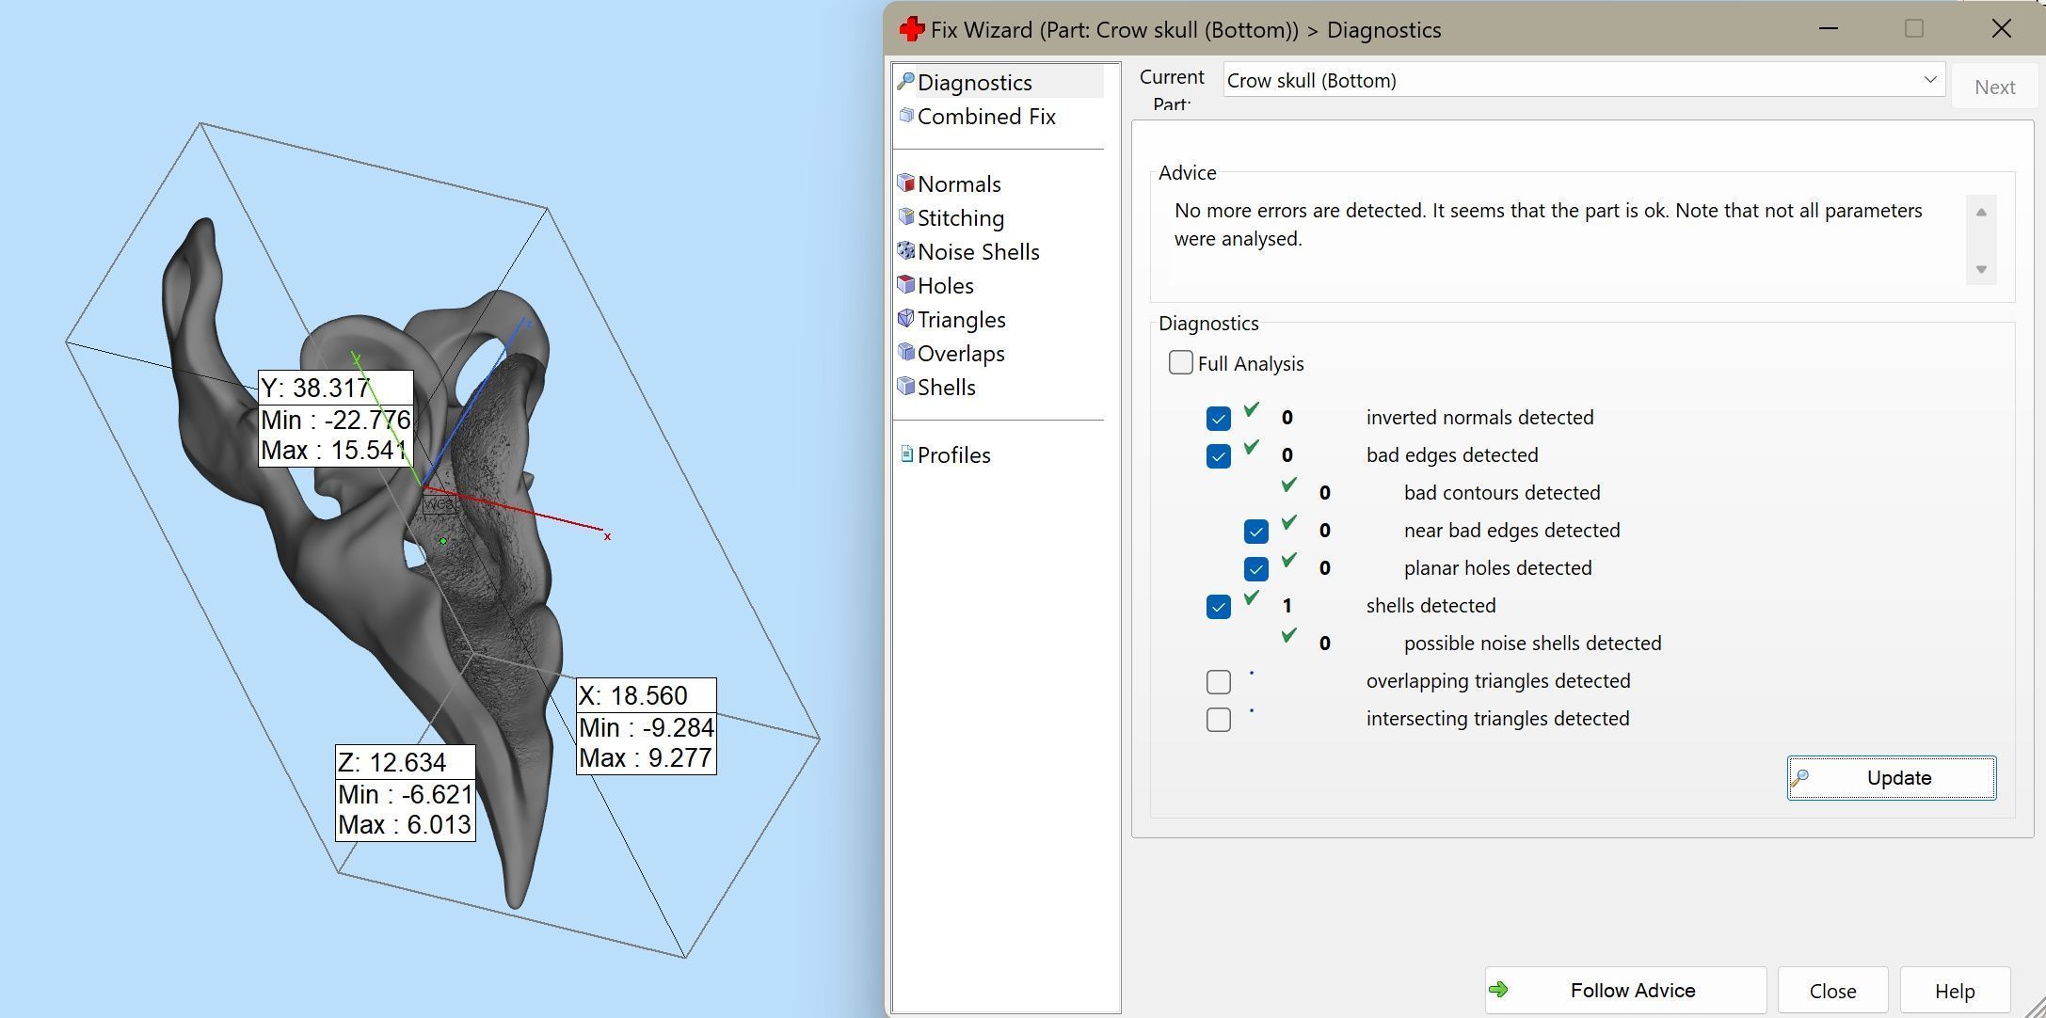This screenshot has height=1018, width=2046.
Task: Open the Combined Fix page
Action: pyautogui.click(x=985, y=117)
